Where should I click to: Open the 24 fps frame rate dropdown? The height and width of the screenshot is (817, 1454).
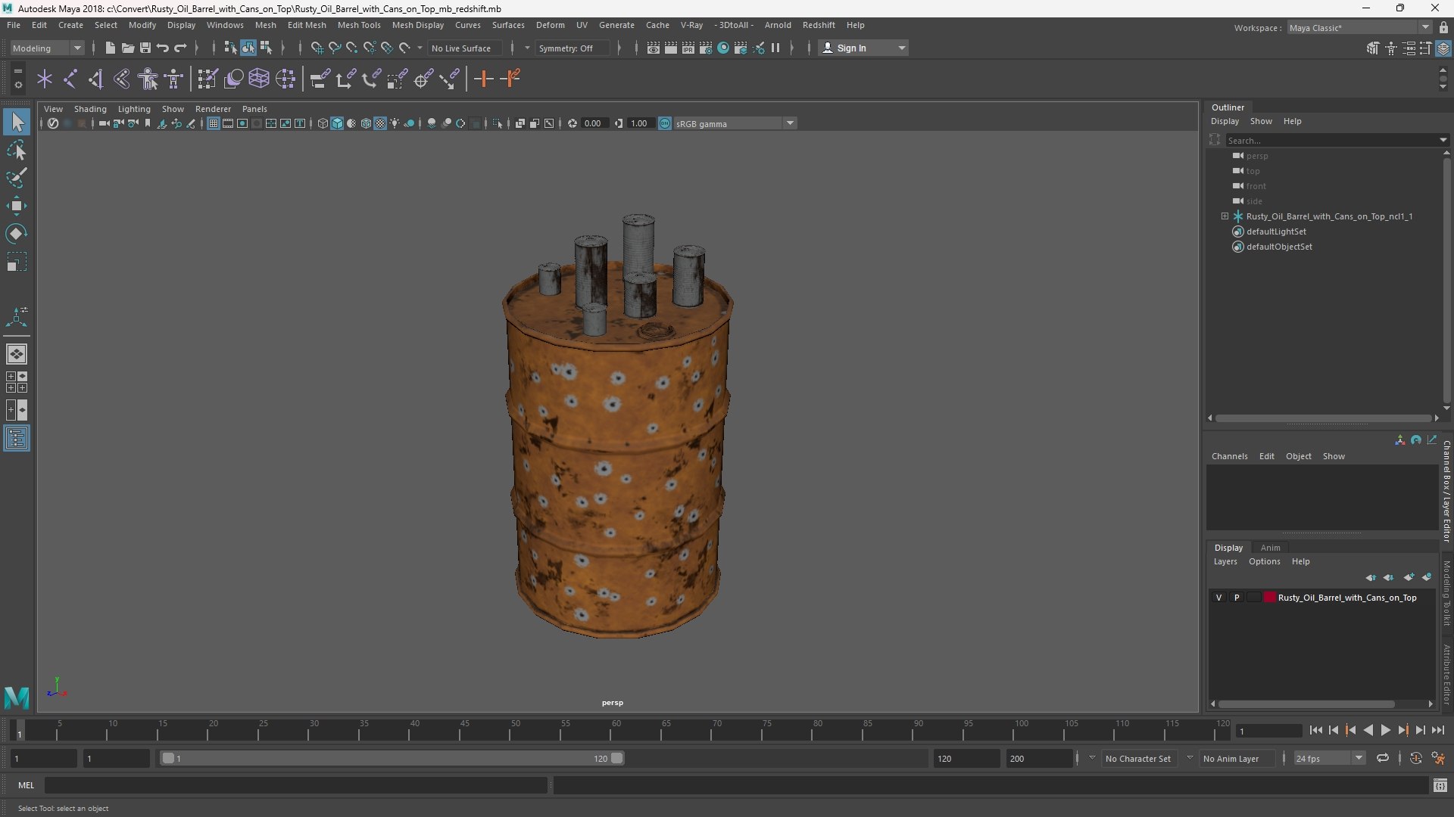pos(1329,758)
